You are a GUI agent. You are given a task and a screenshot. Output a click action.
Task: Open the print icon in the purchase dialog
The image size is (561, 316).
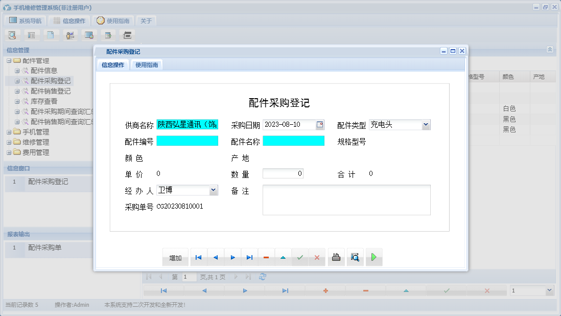pos(336,257)
